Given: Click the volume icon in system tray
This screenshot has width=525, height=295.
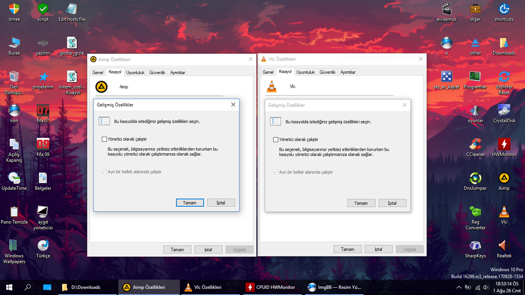Looking at the screenshot, I should (x=486, y=287).
